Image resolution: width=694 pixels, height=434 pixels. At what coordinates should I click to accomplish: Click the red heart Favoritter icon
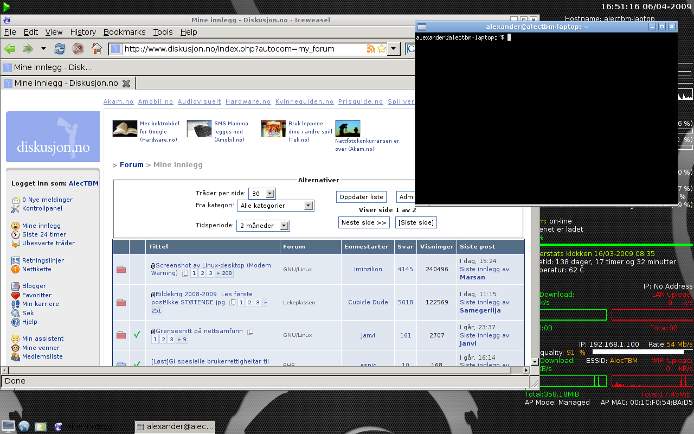[16, 295]
